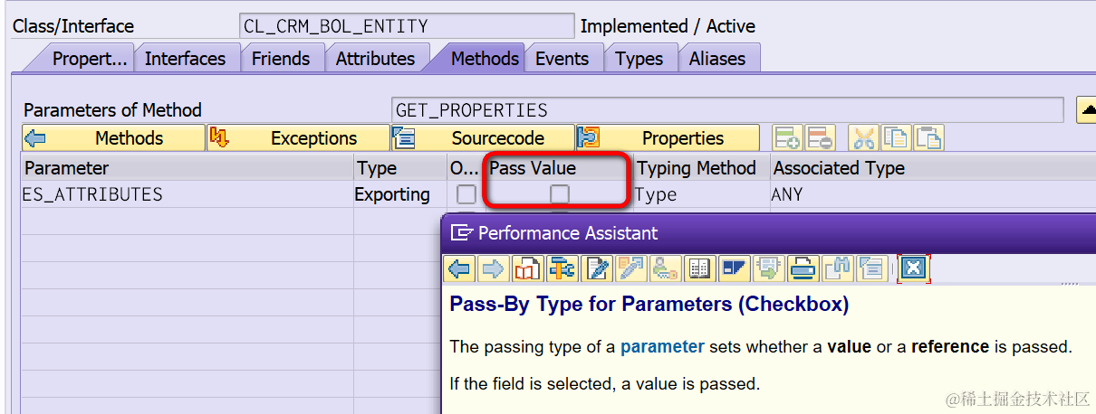The image size is (1096, 414).
Task: Open the Types tab
Action: (639, 59)
